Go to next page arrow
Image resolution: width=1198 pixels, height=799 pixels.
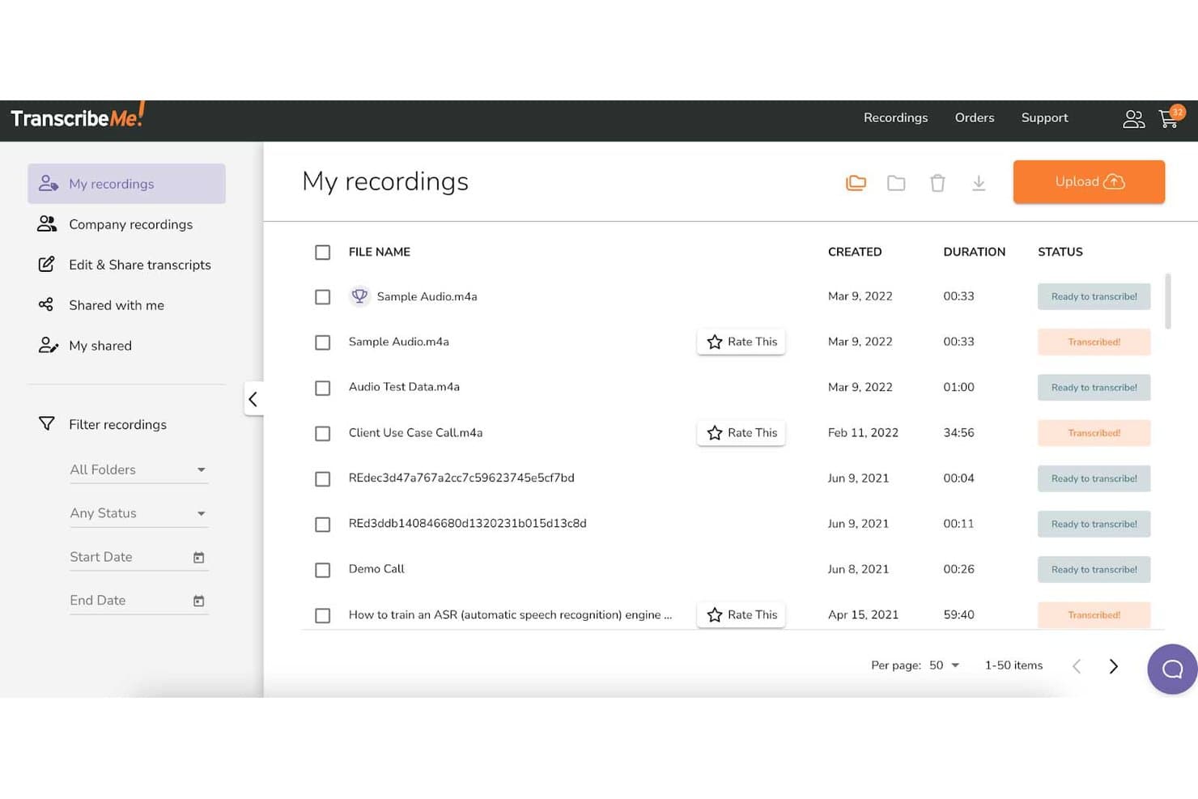coord(1113,665)
